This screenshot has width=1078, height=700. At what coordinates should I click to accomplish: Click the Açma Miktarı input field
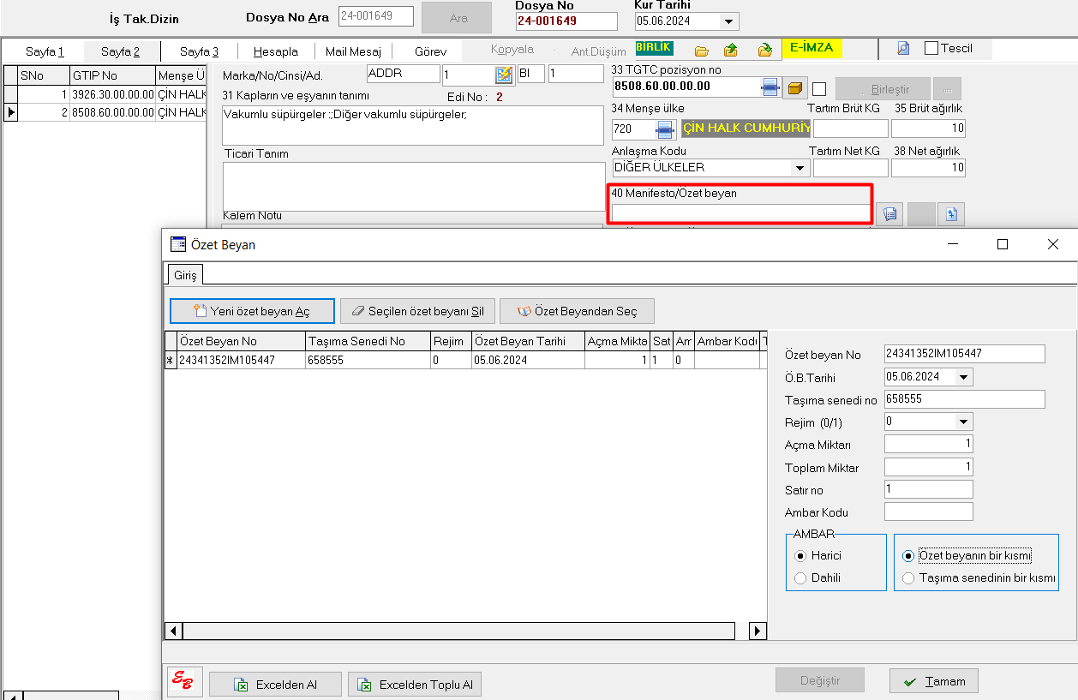[929, 444]
